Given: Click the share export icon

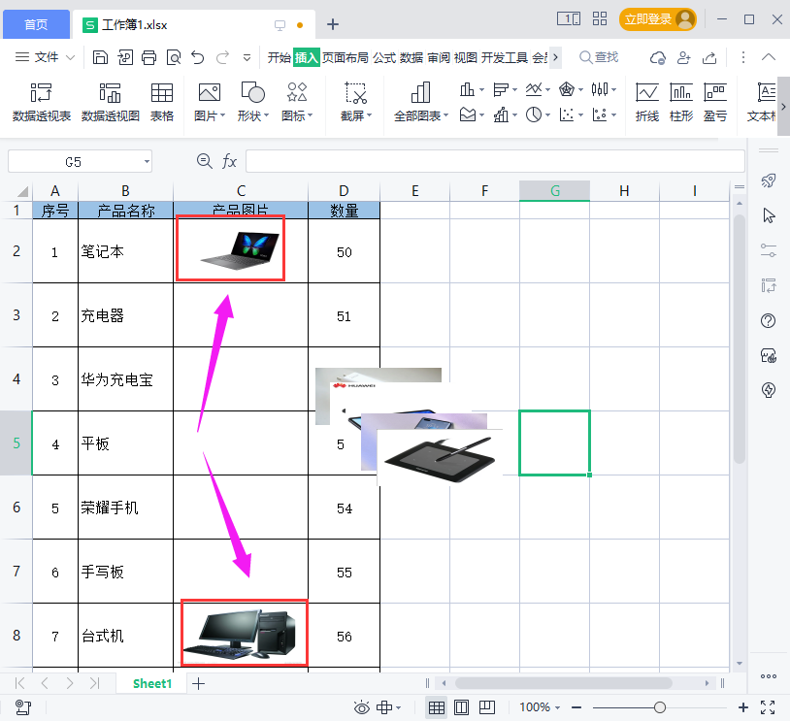Looking at the screenshot, I should point(709,58).
